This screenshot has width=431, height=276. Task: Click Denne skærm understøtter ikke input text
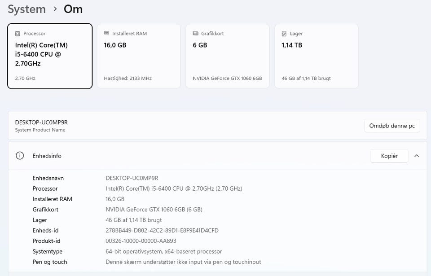183,262
